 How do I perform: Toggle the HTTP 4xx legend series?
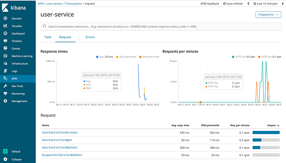pyautogui.click(x=270, y=57)
